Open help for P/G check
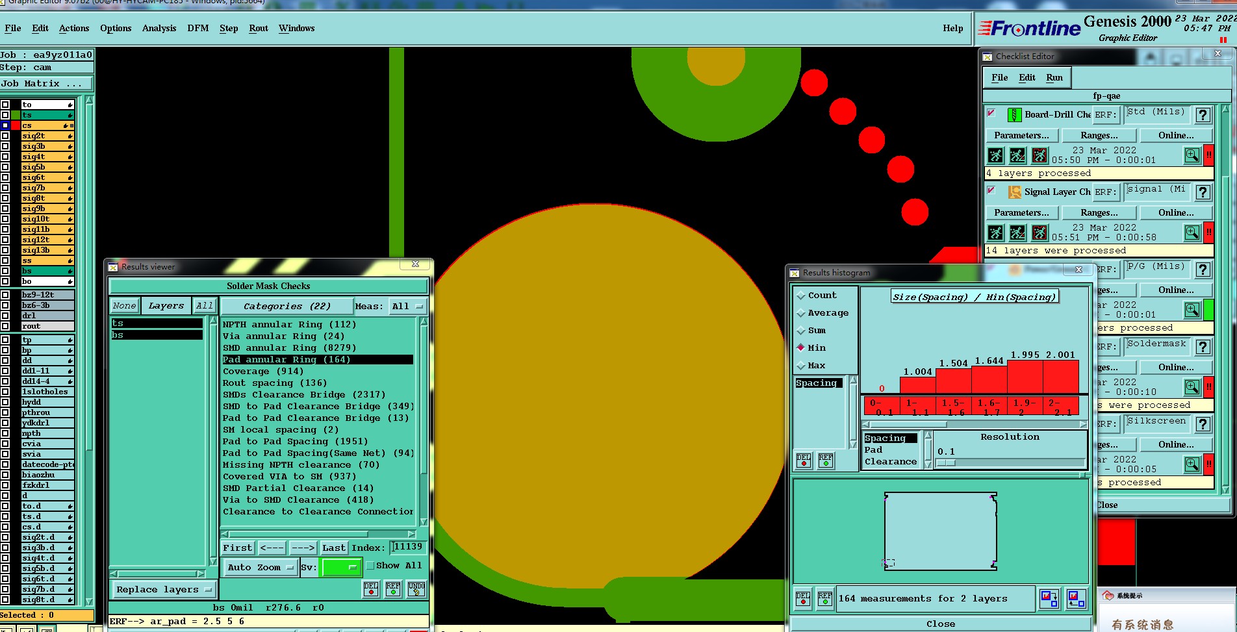Image resolution: width=1237 pixels, height=632 pixels. click(1203, 270)
